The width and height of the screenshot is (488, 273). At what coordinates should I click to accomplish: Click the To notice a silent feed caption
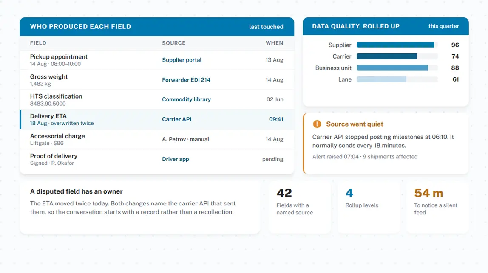click(436, 209)
